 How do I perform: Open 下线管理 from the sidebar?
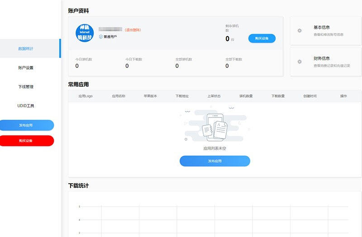[26, 87]
